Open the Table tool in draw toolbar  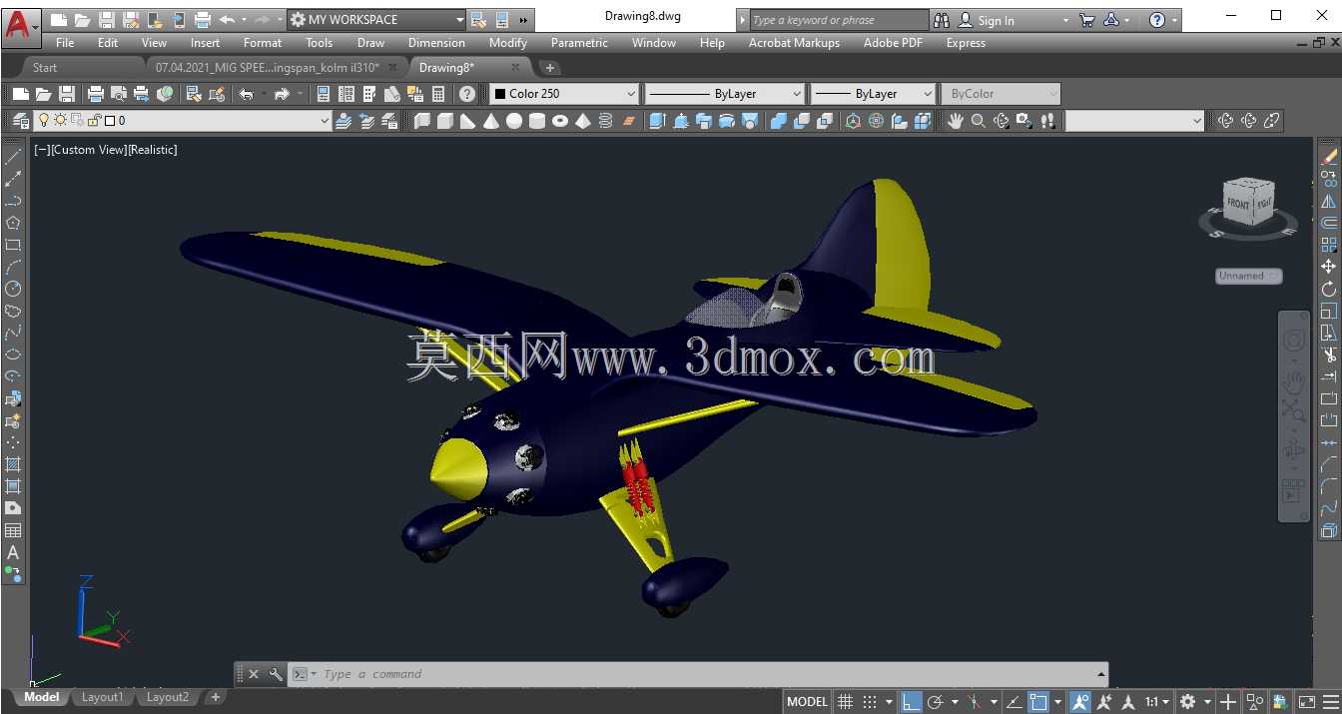coord(13,530)
